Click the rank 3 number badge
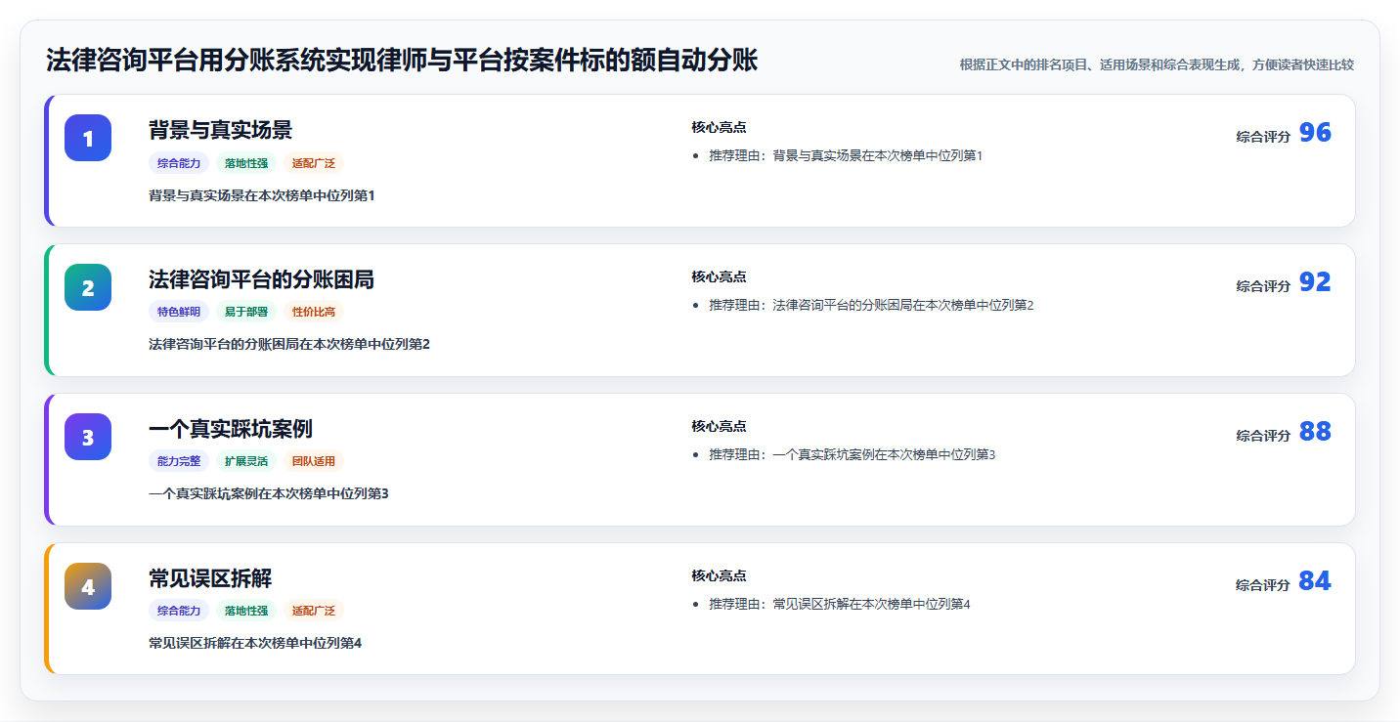This screenshot has height=722, width=1400. pyautogui.click(x=88, y=437)
